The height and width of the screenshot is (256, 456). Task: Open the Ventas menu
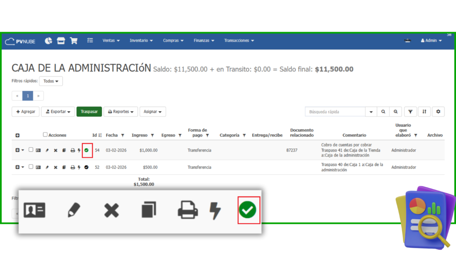(111, 40)
